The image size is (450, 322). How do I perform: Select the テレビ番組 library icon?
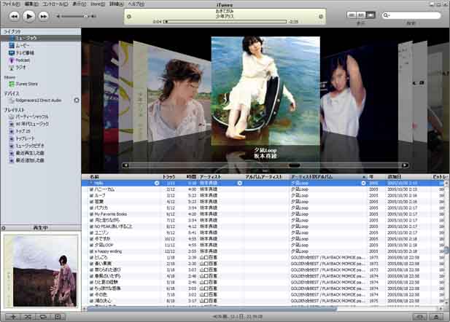[12, 52]
